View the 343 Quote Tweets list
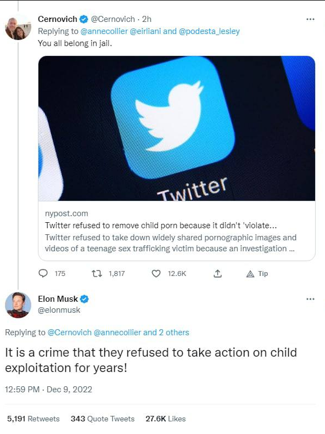This screenshot has height=434, width=325. tap(103, 419)
